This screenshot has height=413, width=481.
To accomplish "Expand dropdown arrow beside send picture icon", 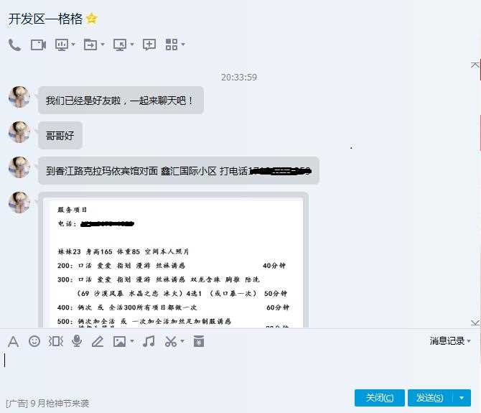I will pos(132,341).
